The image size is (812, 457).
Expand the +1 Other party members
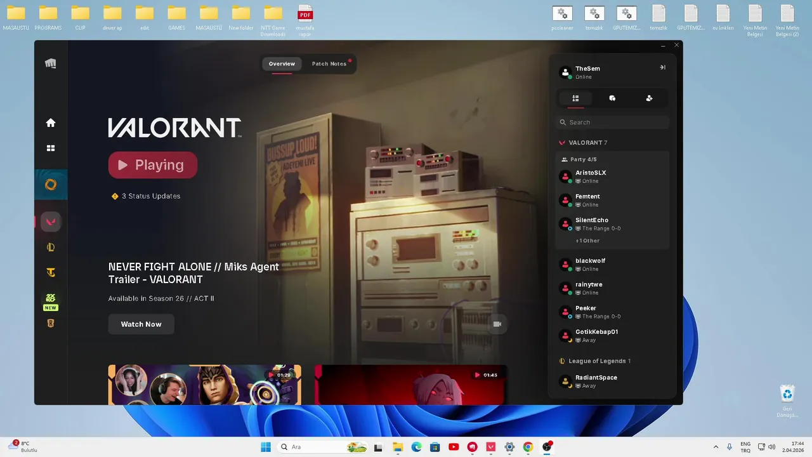point(587,241)
